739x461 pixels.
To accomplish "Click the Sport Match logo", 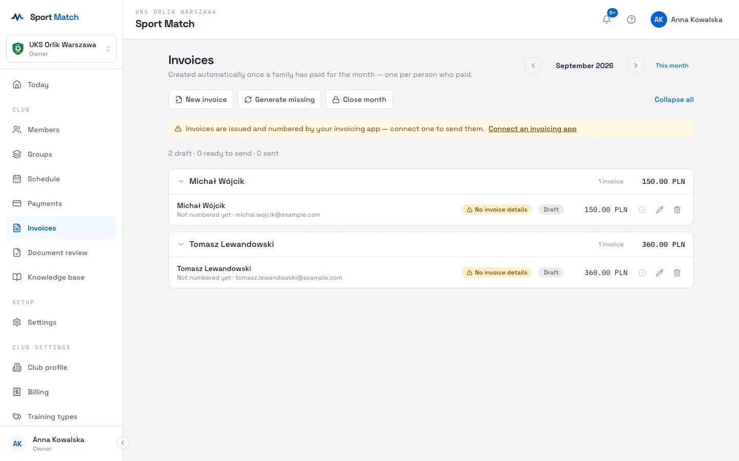I will pyautogui.click(x=45, y=17).
